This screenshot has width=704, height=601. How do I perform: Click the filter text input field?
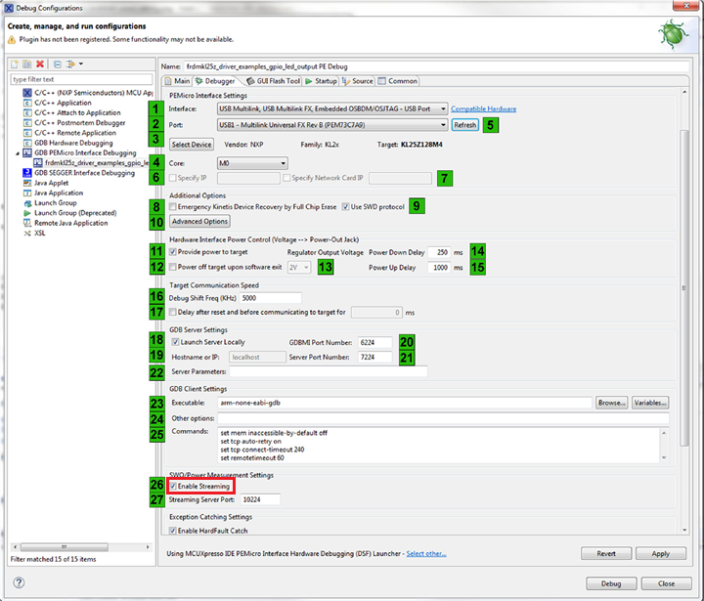click(x=81, y=79)
